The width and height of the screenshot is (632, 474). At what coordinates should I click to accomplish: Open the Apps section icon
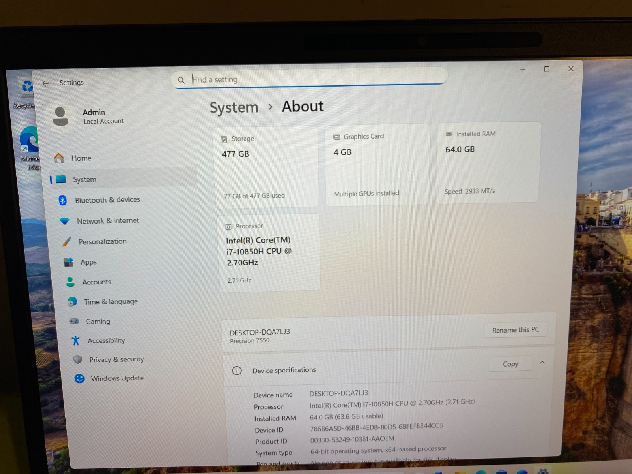pos(69,262)
